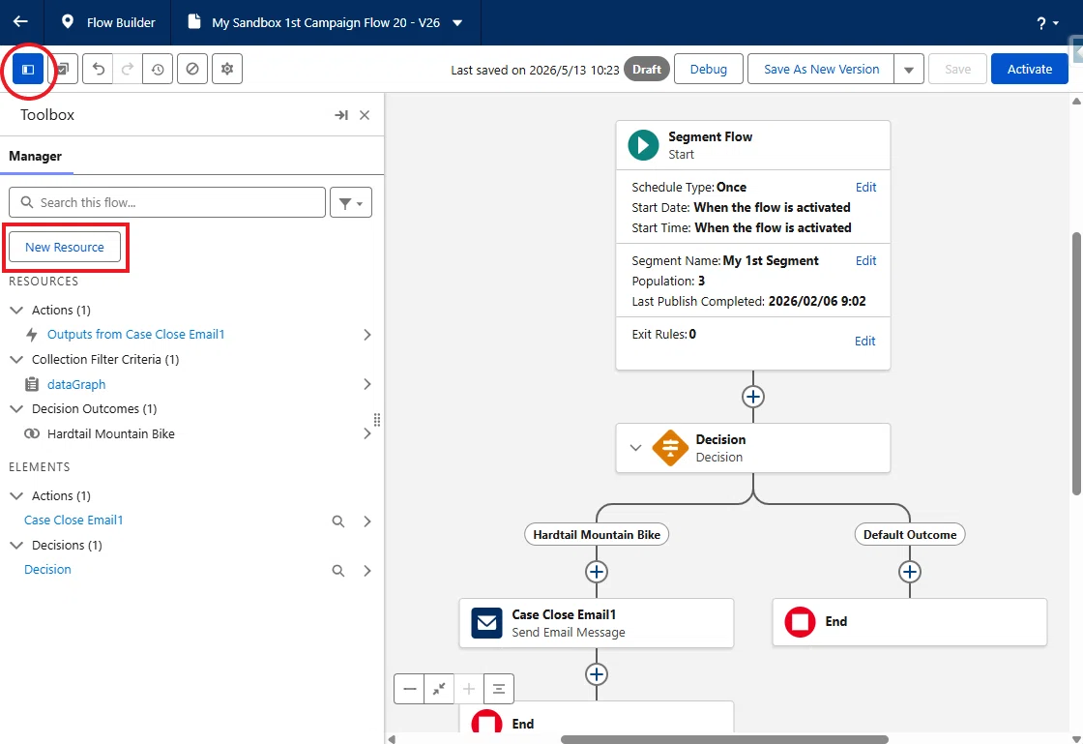The width and height of the screenshot is (1083, 744).
Task: Open the flow version name dropdown
Action: click(457, 23)
